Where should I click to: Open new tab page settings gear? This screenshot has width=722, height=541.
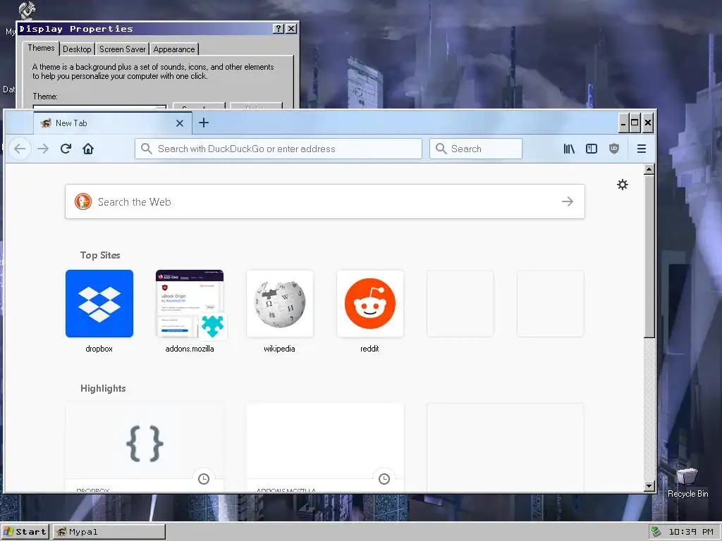pos(622,185)
